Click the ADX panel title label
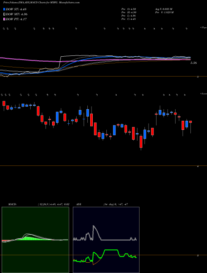This screenshot has width=207, height=273. (x=79, y=204)
